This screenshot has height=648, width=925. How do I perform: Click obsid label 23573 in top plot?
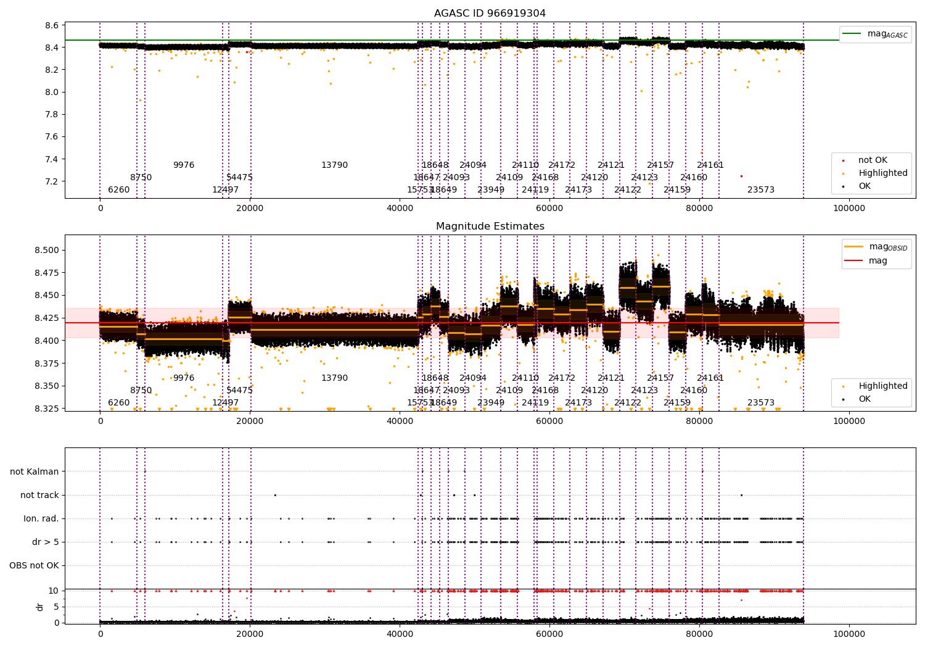point(761,190)
